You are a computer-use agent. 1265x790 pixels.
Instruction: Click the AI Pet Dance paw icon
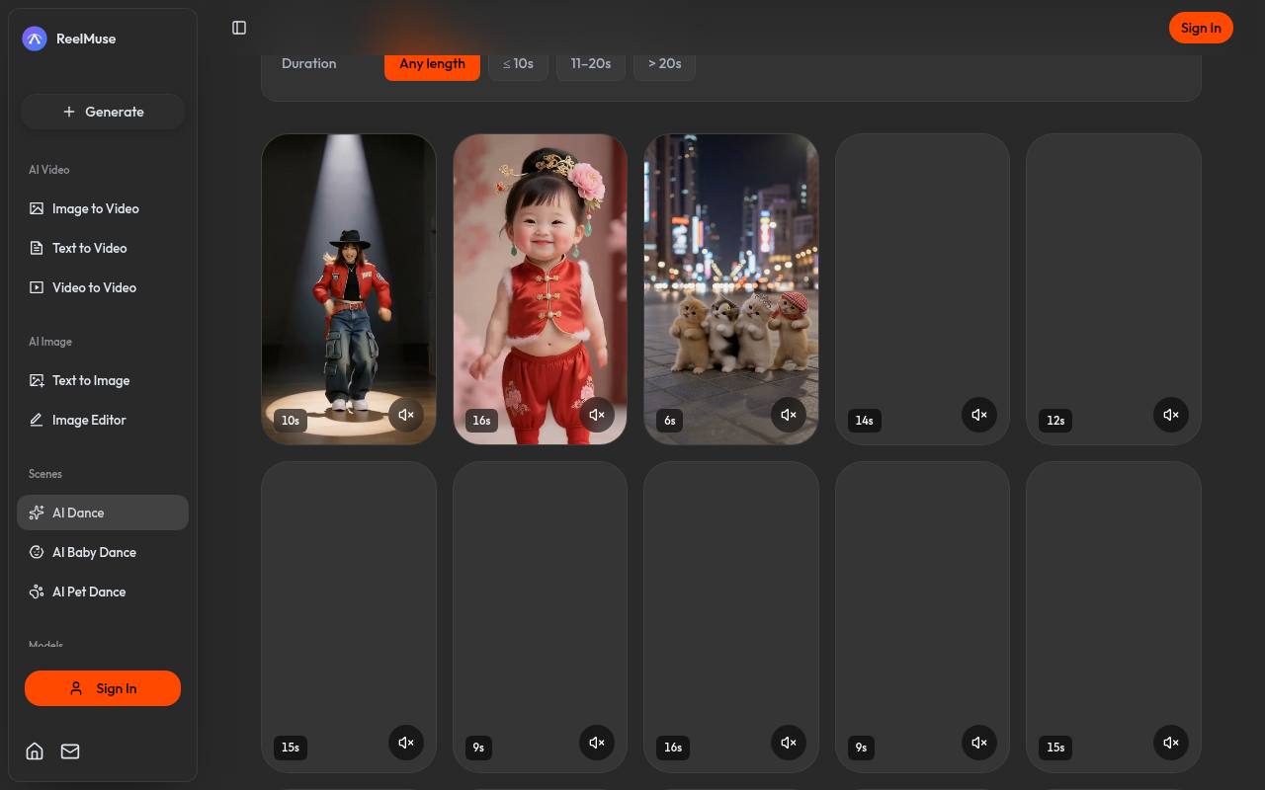point(37,592)
